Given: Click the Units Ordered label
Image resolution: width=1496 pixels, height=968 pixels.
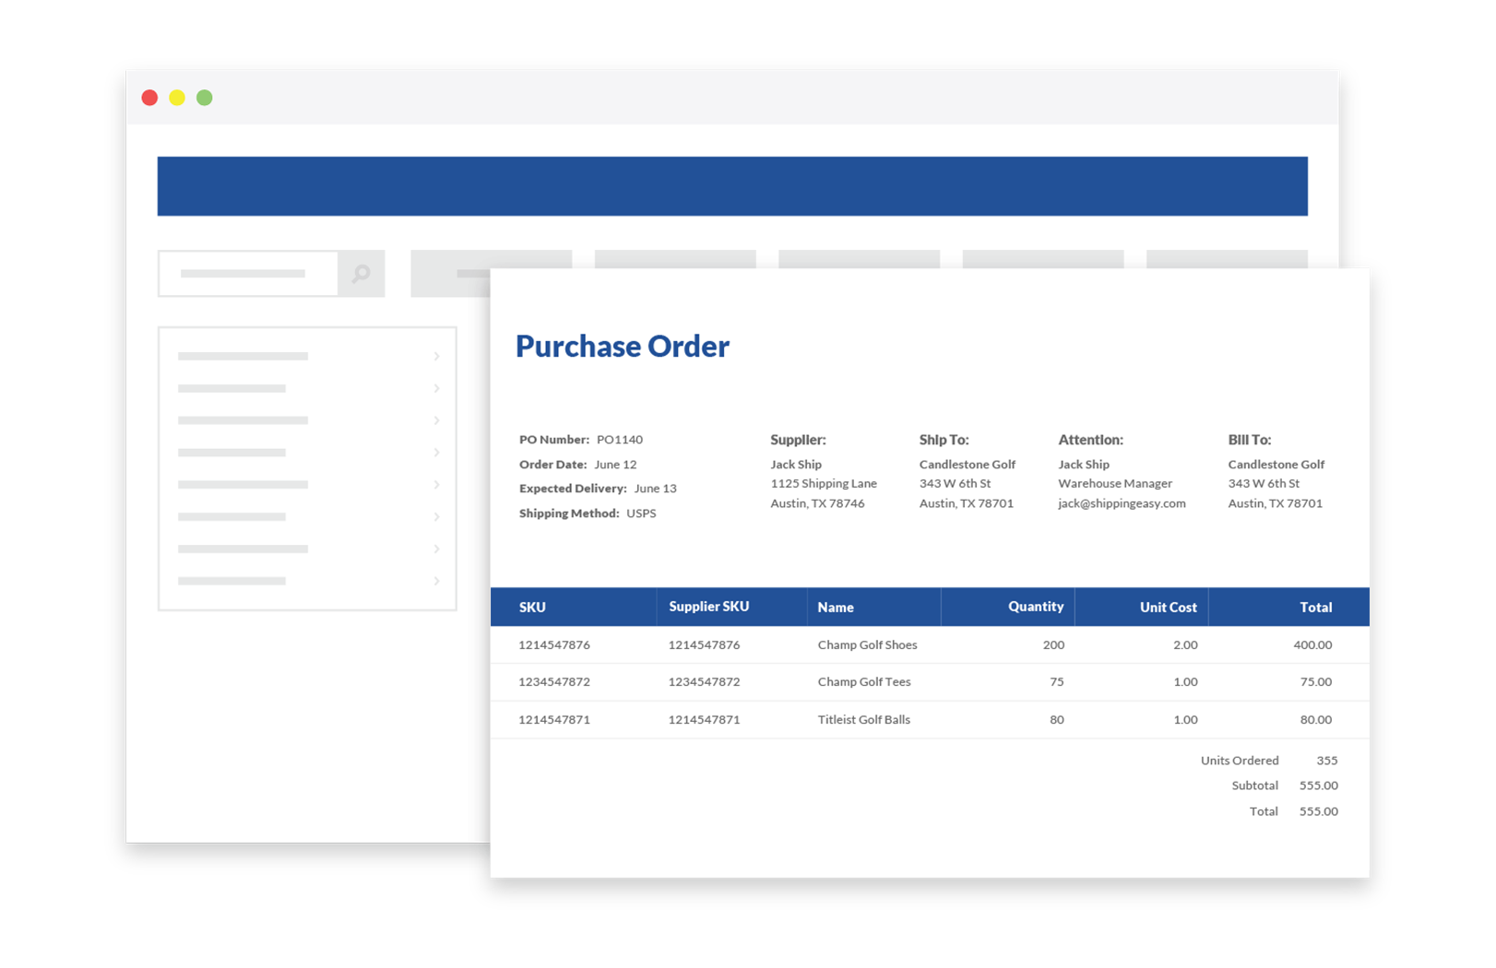Looking at the screenshot, I should tap(1240, 761).
